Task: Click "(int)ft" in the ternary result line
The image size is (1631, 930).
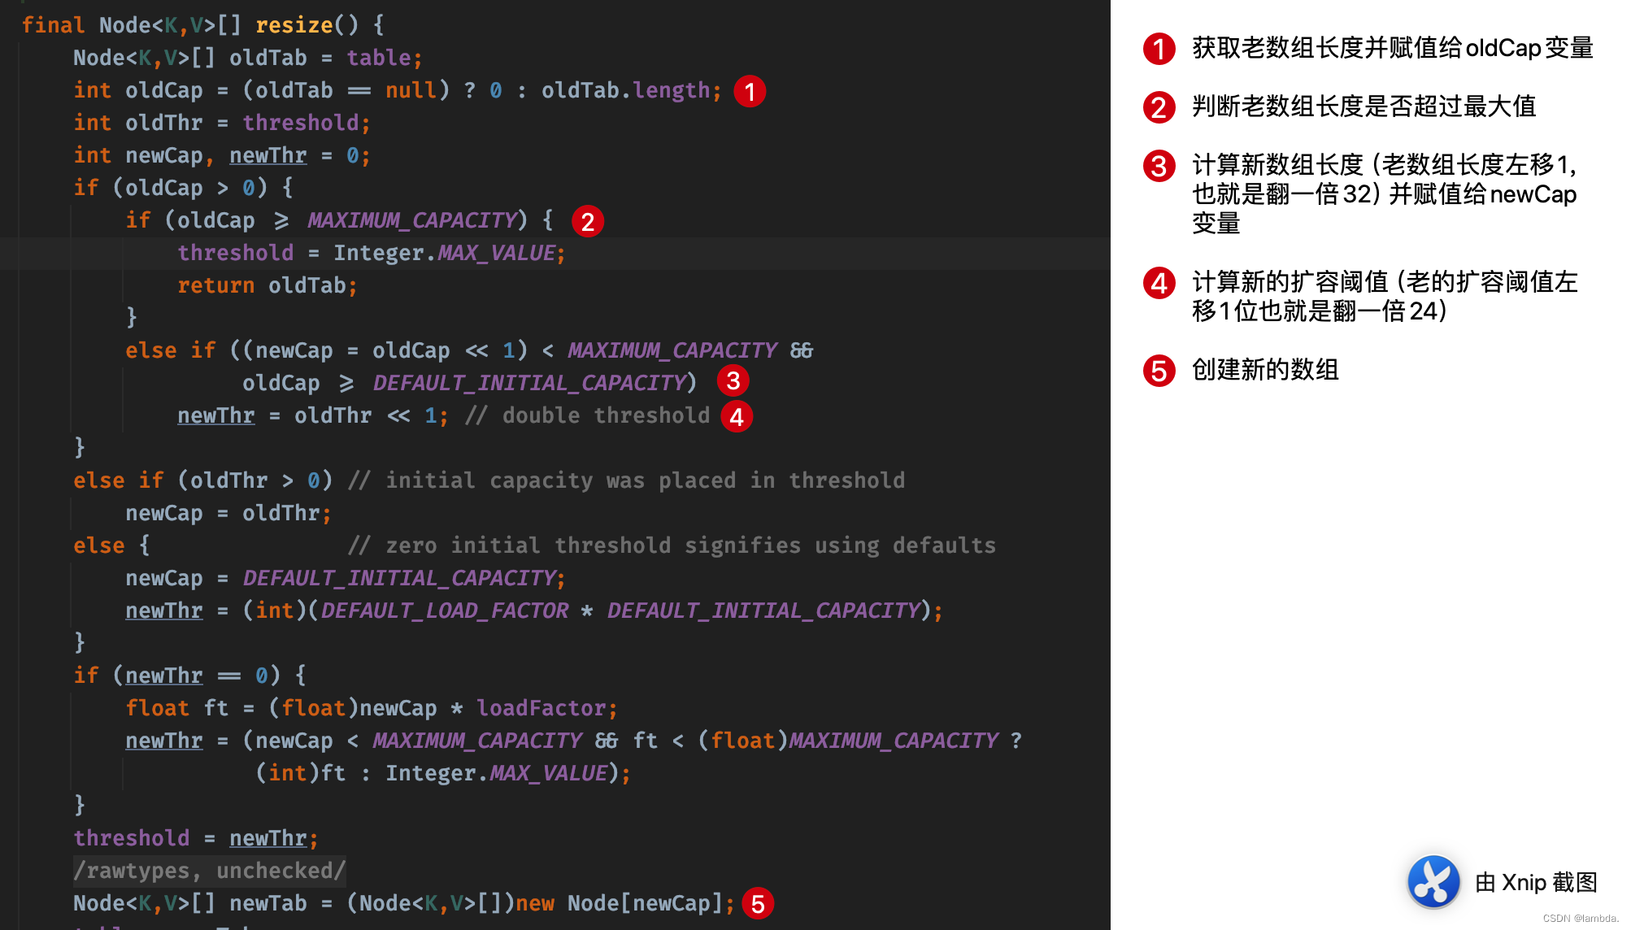Action: point(301,773)
